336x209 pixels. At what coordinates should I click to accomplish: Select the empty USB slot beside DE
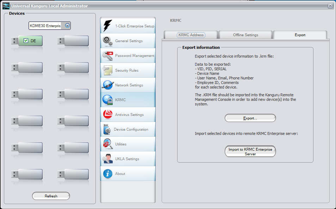coord(73,41)
